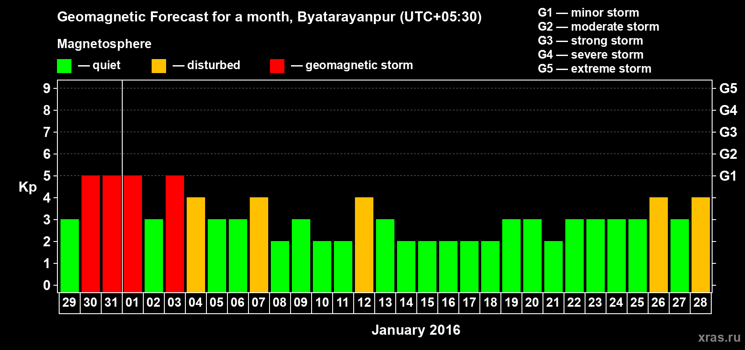Click the red storm bar for day 31
745x350 pixels.
click(112, 234)
